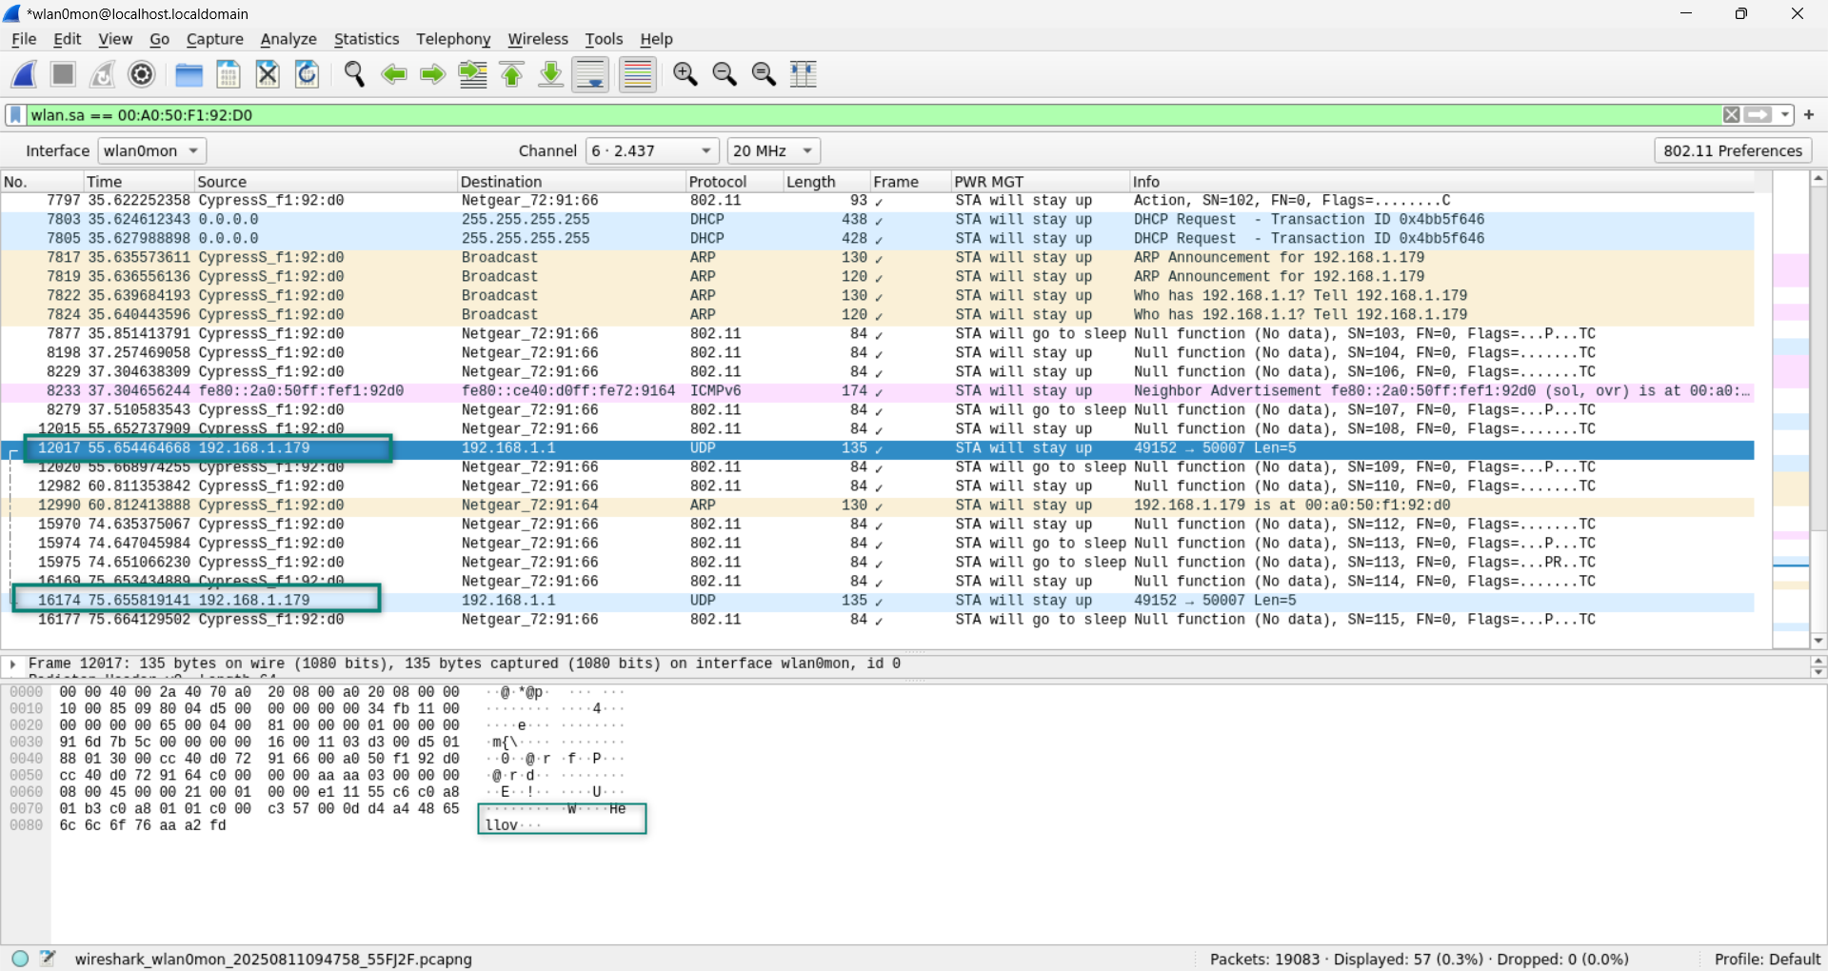This screenshot has height=971, width=1828.
Task: Open the Interface wlan0mon dropdown
Action: (x=152, y=150)
